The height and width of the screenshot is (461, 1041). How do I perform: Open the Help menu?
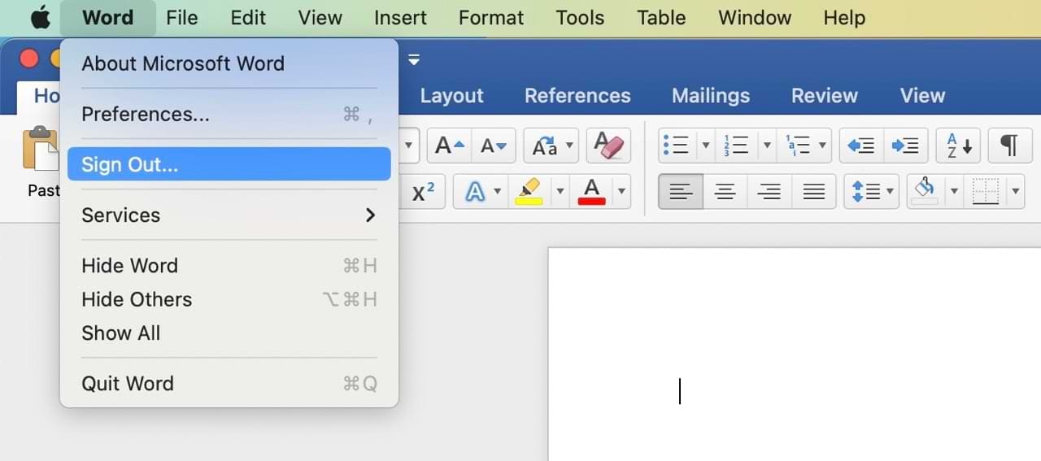844,18
